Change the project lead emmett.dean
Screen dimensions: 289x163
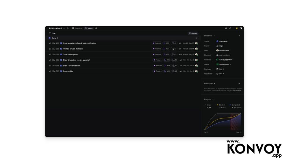coord(223,50)
